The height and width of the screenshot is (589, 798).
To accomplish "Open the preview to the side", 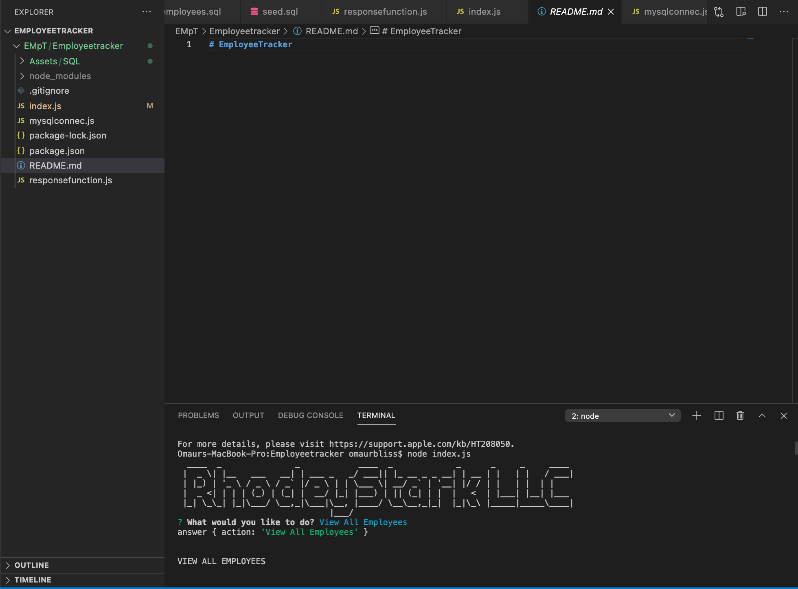I will 741,12.
